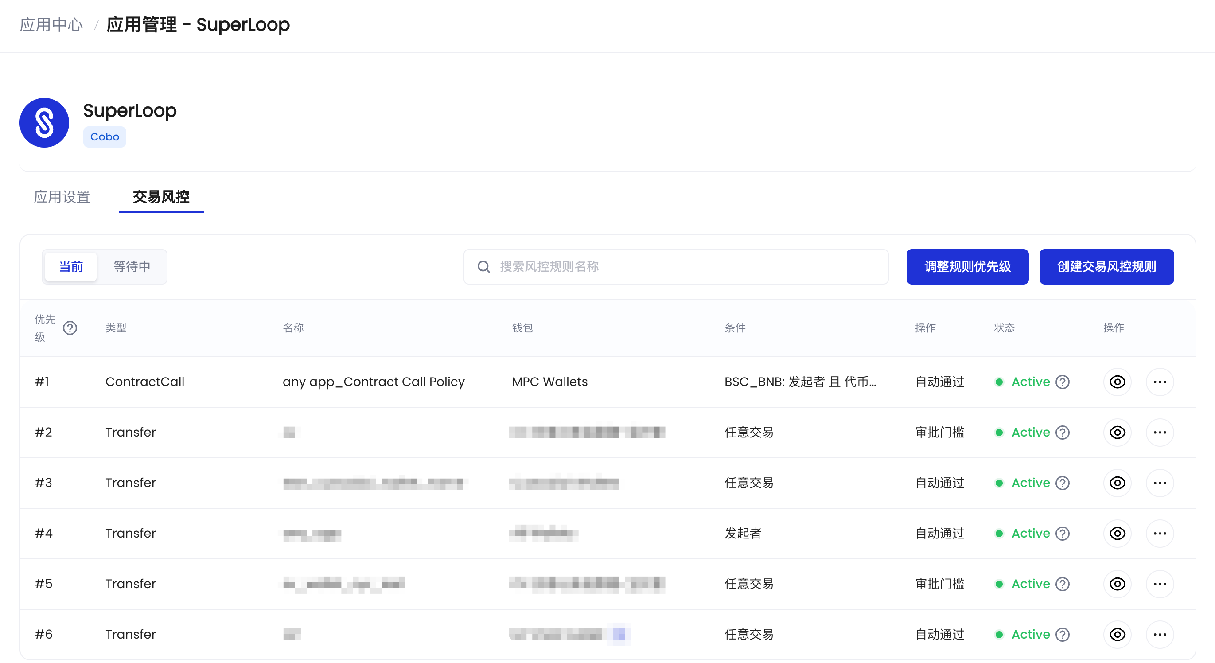This screenshot has height=663, width=1215.
Task: Click the 钱包 column header
Action: [522, 328]
